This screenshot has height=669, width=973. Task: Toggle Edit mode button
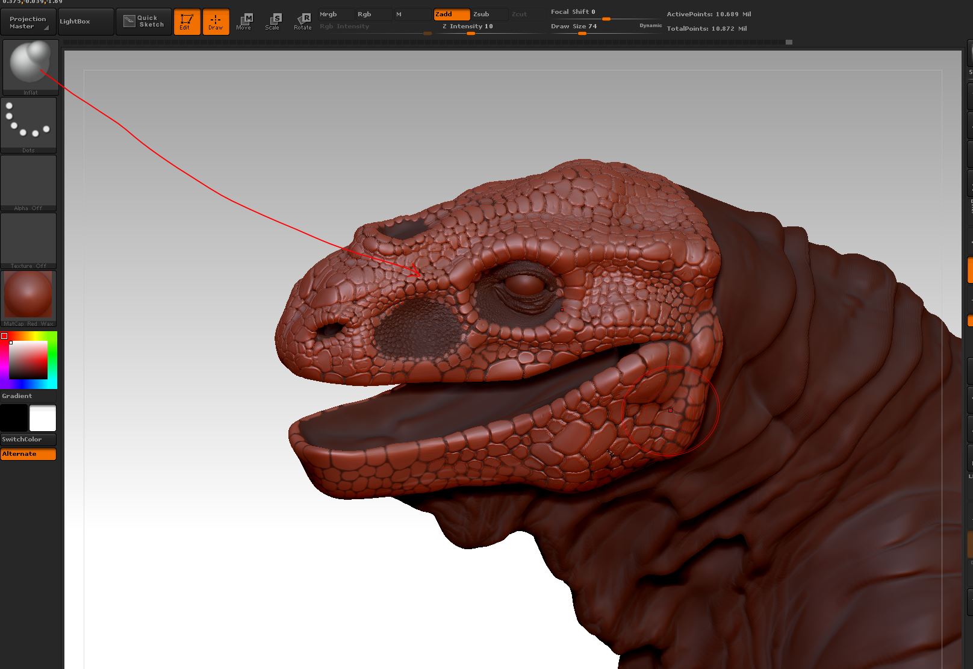187,22
